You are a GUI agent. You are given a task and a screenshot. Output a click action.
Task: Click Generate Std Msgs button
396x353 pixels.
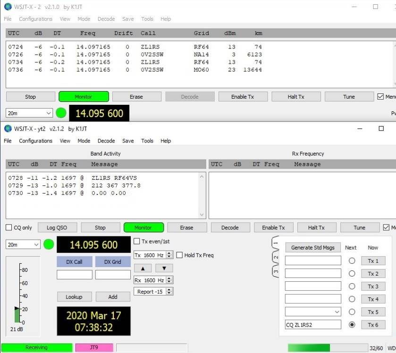pyautogui.click(x=312, y=248)
